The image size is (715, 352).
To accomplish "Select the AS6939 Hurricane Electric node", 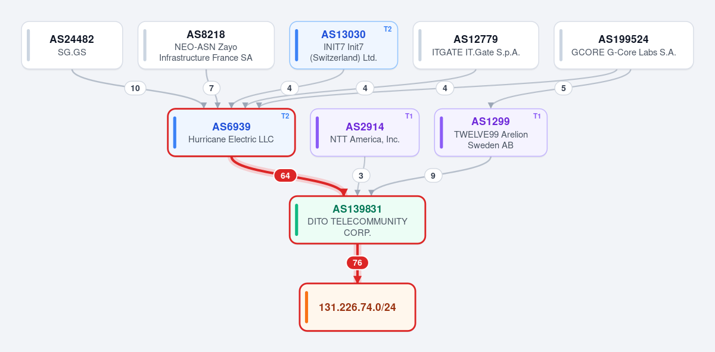I will pos(231,132).
